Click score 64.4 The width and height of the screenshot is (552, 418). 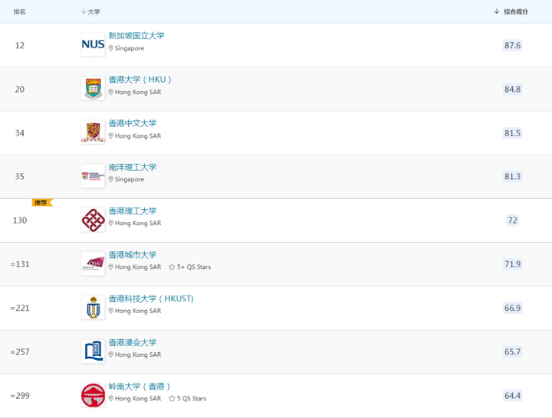pos(512,396)
